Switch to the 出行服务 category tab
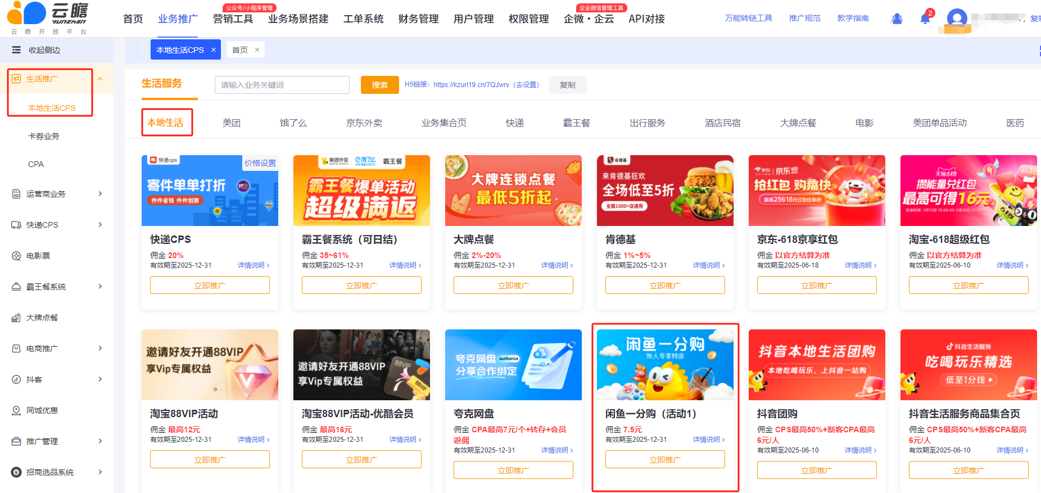This screenshot has height=493, width=1041. 648,123
